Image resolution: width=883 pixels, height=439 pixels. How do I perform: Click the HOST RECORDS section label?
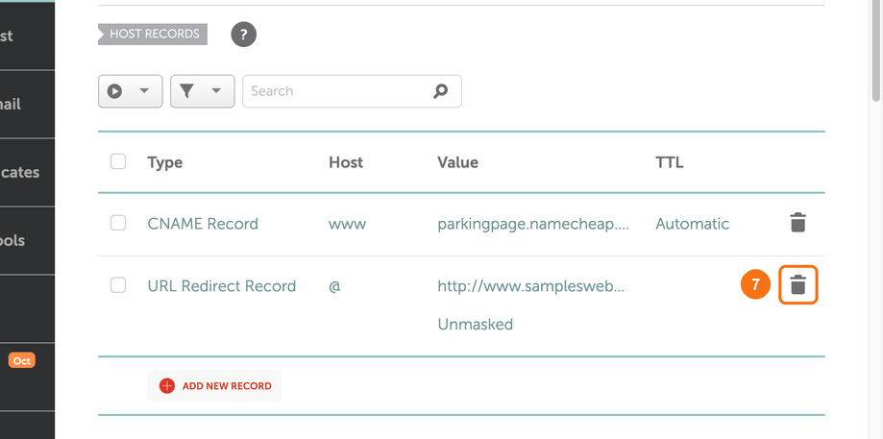point(153,34)
